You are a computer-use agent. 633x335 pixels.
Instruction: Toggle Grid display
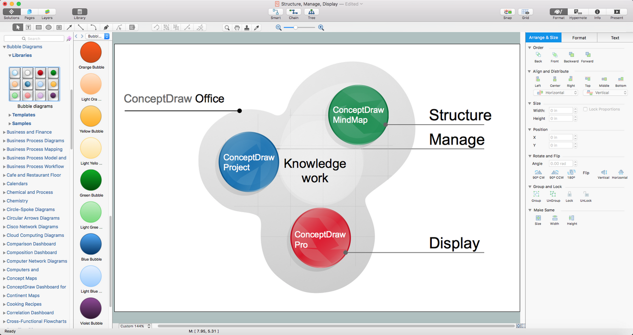click(x=525, y=12)
